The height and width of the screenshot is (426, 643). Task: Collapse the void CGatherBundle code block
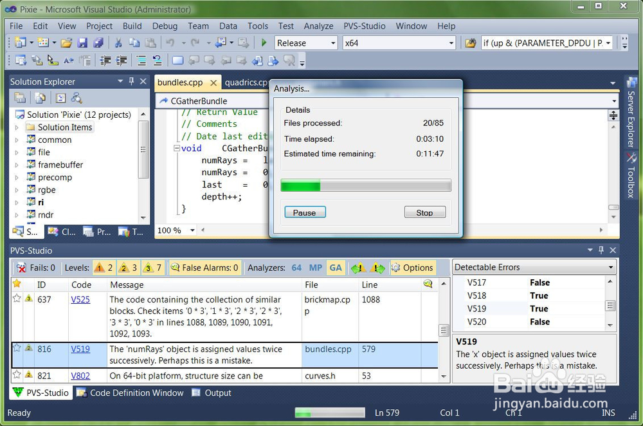pyautogui.click(x=177, y=148)
